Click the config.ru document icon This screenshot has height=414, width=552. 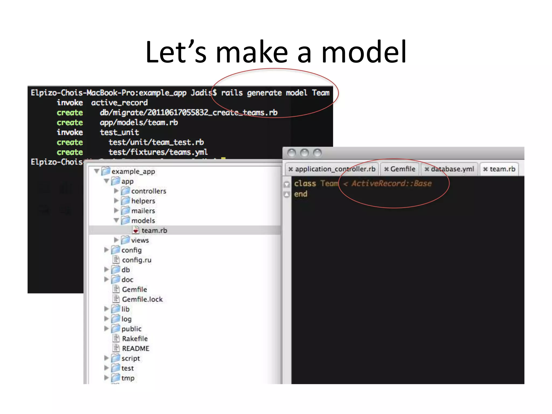point(116,260)
